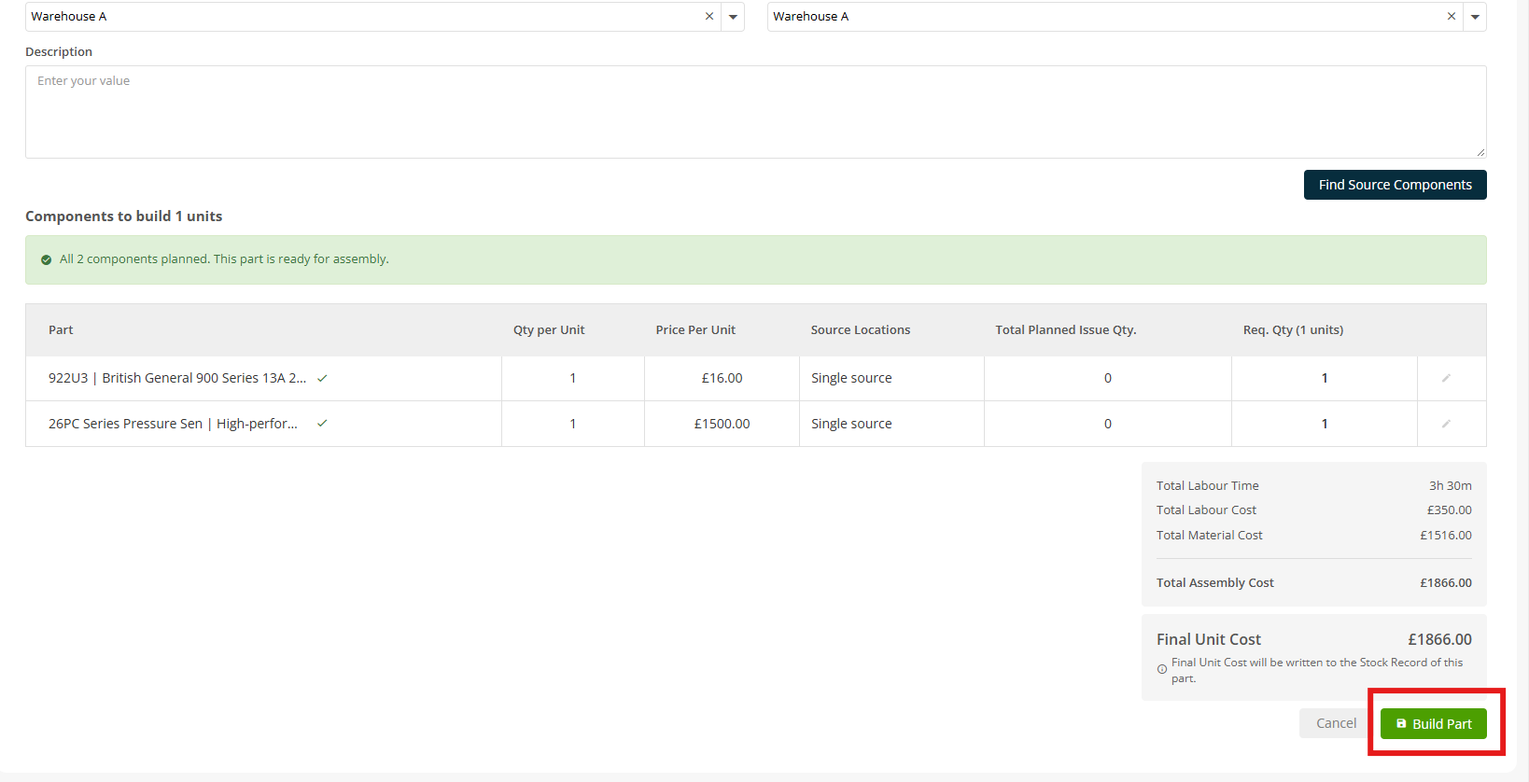
Task: Click the 26PC Series row checkmark icon
Action: point(322,423)
